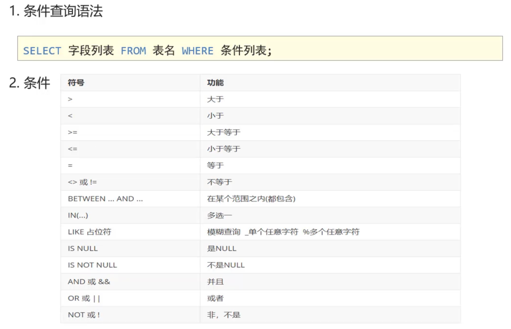The height and width of the screenshot is (329, 511).
Task: Click the '>' symbol cell
Action: 130,99
